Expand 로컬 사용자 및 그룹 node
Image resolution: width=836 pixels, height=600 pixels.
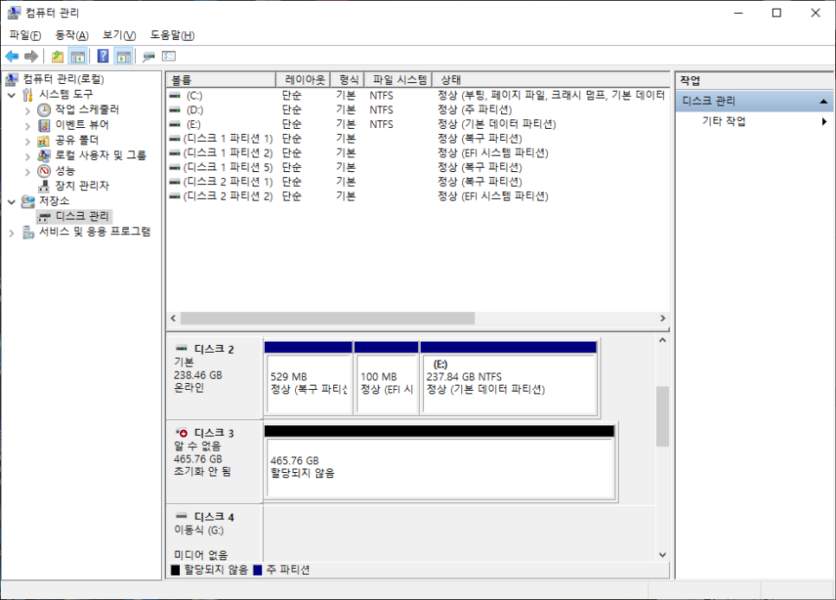pyautogui.click(x=27, y=156)
